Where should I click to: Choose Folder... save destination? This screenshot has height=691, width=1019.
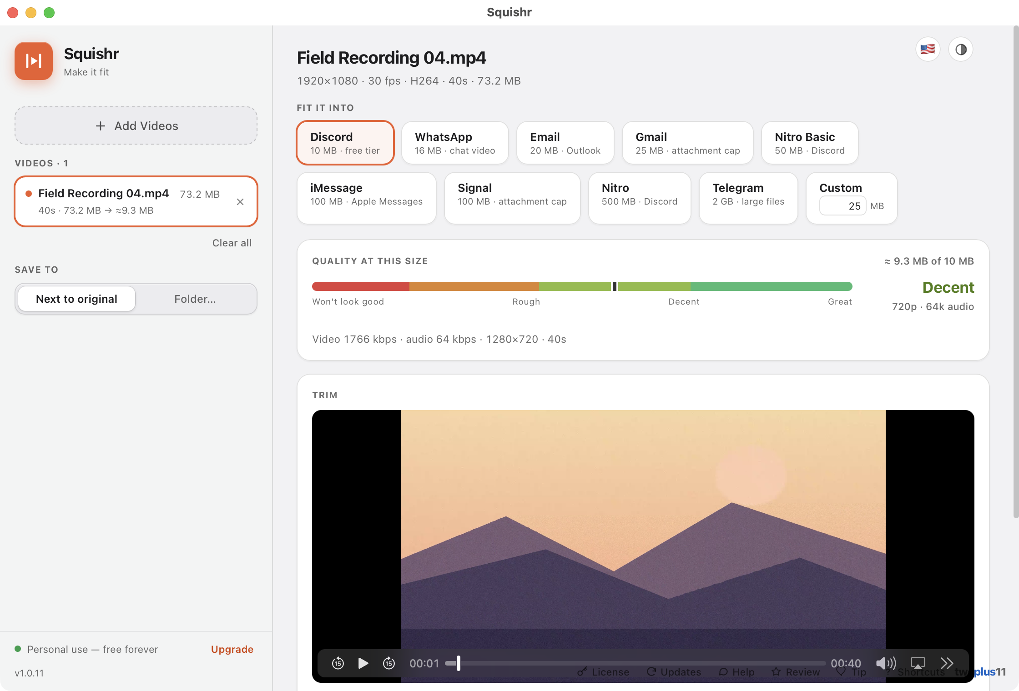[x=195, y=299]
